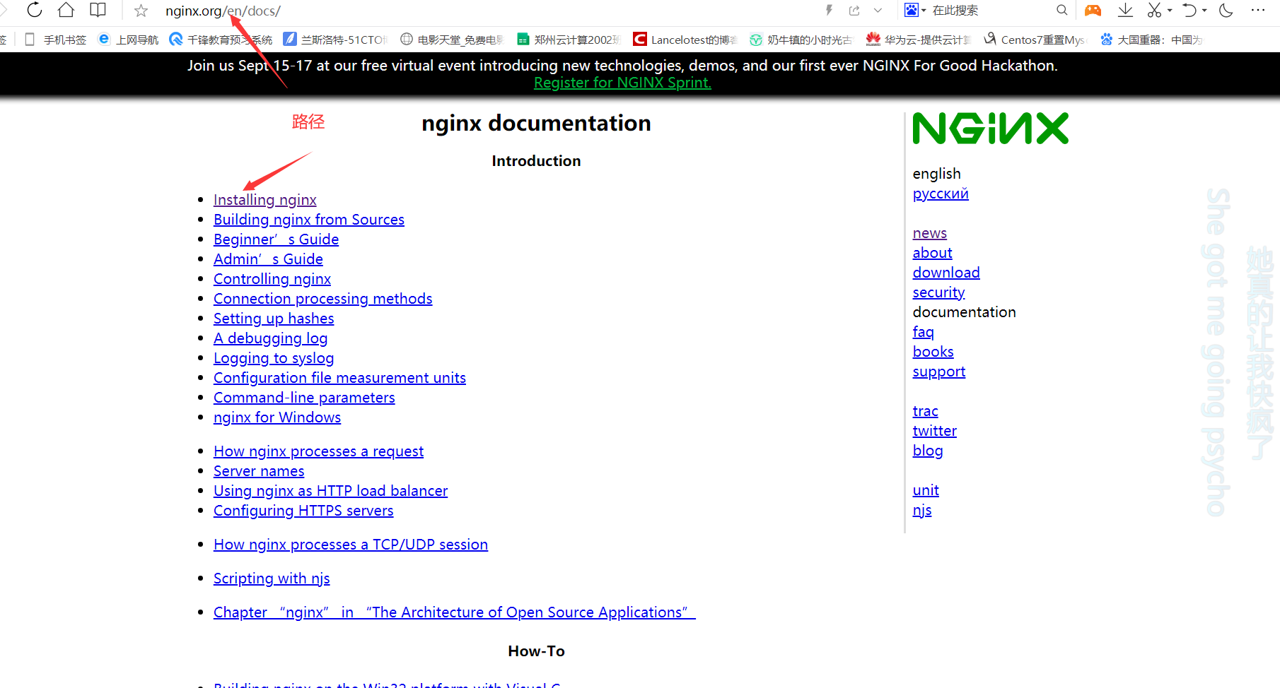Open Building nginx from Sources link

coord(309,220)
